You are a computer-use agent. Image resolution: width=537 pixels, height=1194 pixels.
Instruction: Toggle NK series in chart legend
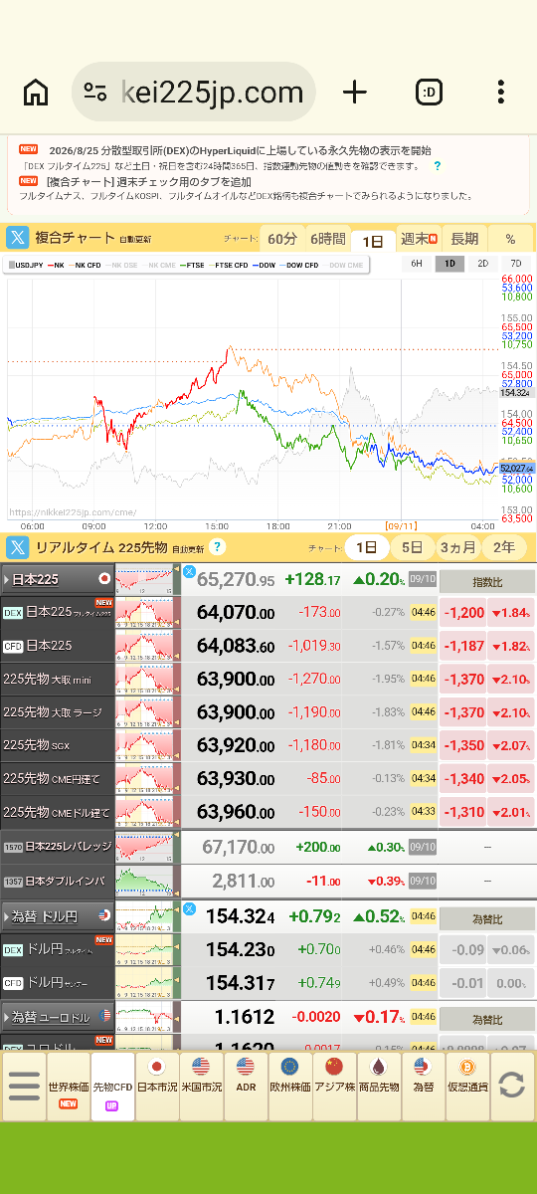(x=57, y=266)
